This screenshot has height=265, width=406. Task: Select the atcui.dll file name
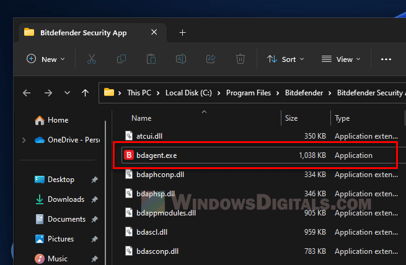point(149,136)
